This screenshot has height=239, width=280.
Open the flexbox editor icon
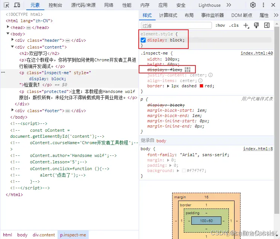188,69
